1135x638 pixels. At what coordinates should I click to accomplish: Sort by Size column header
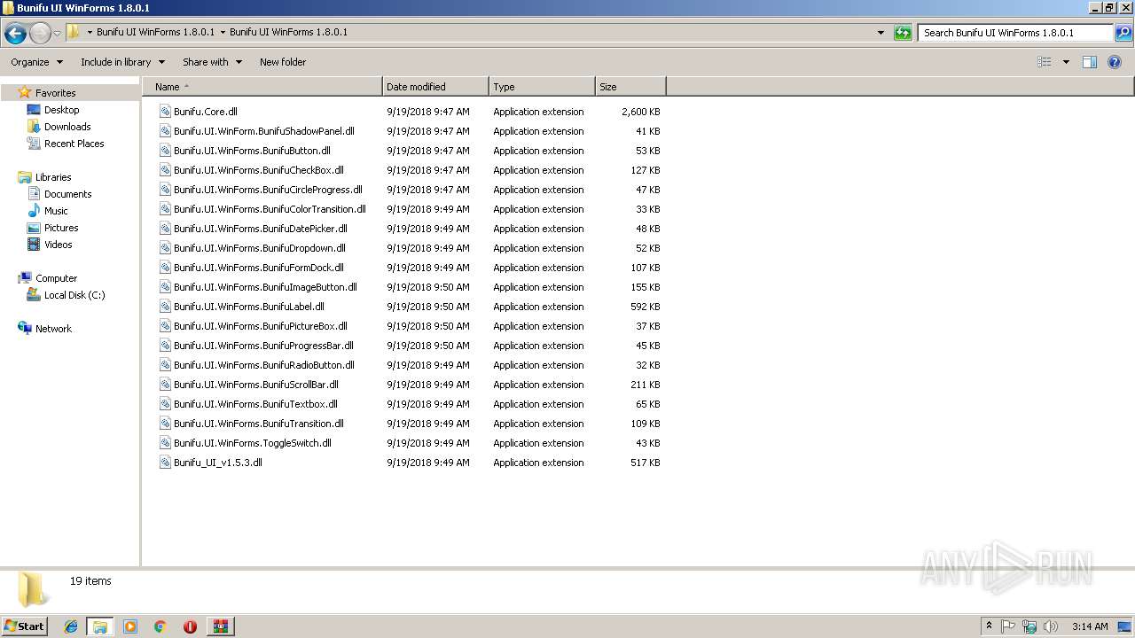[x=630, y=87]
